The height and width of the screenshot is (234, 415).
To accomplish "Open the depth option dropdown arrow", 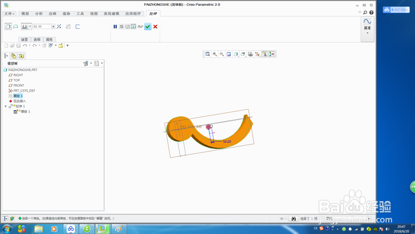I will point(30,27).
